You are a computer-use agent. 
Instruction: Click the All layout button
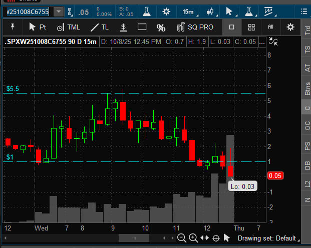pyautogui.click(x=271, y=27)
